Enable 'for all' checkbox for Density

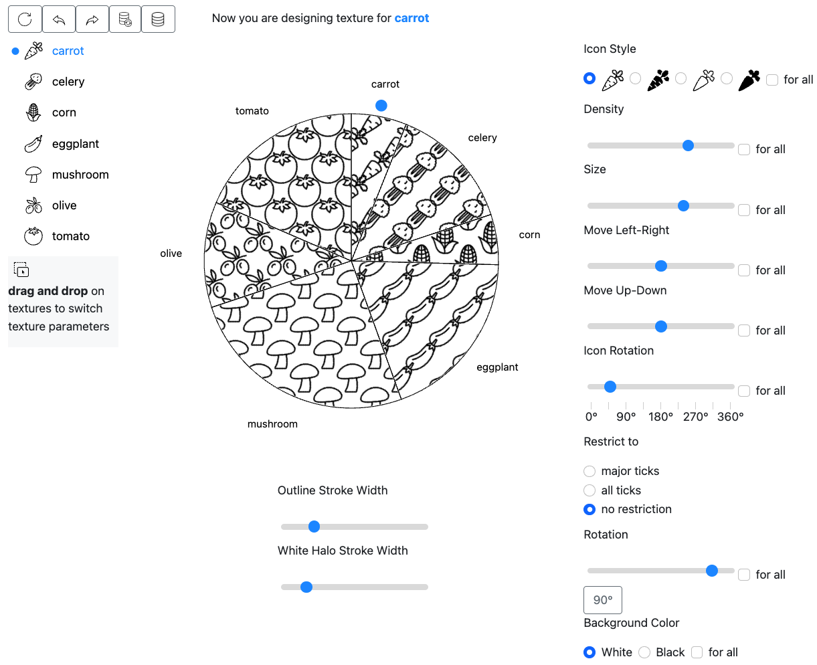[x=744, y=150]
